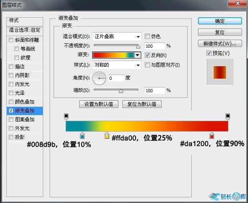Click the 角度 angle input field
Image resolution: width=248 pixels, height=203 pixels.
(116, 78)
